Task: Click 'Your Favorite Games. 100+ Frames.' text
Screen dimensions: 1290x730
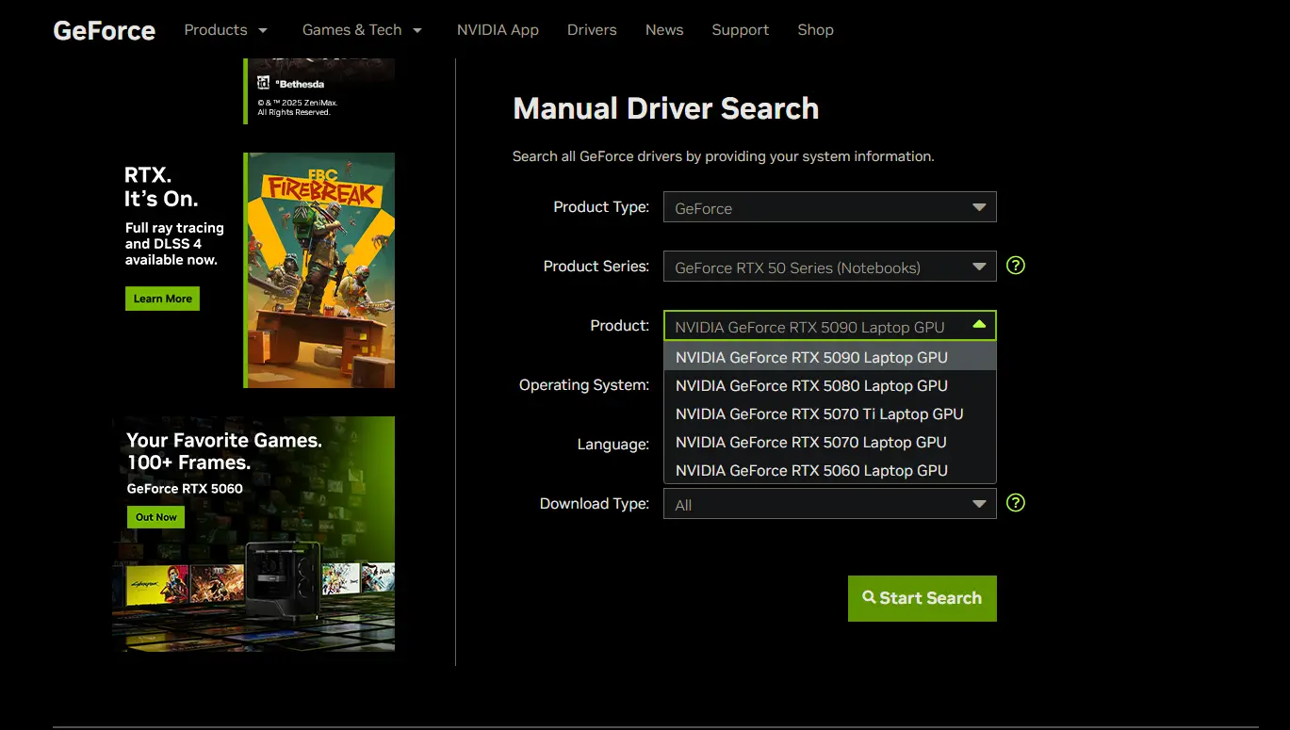Action: (x=224, y=451)
